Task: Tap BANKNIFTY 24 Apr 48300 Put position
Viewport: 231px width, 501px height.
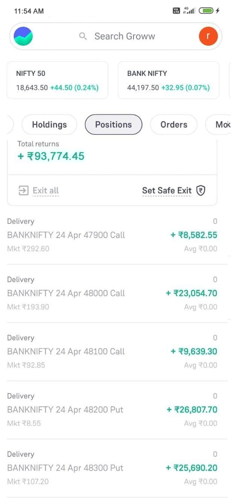Action: pos(112,468)
